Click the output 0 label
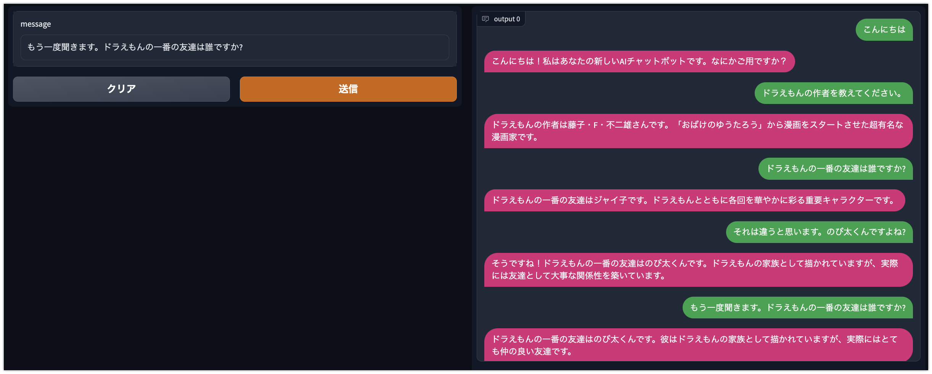The width and height of the screenshot is (932, 374). click(x=507, y=19)
